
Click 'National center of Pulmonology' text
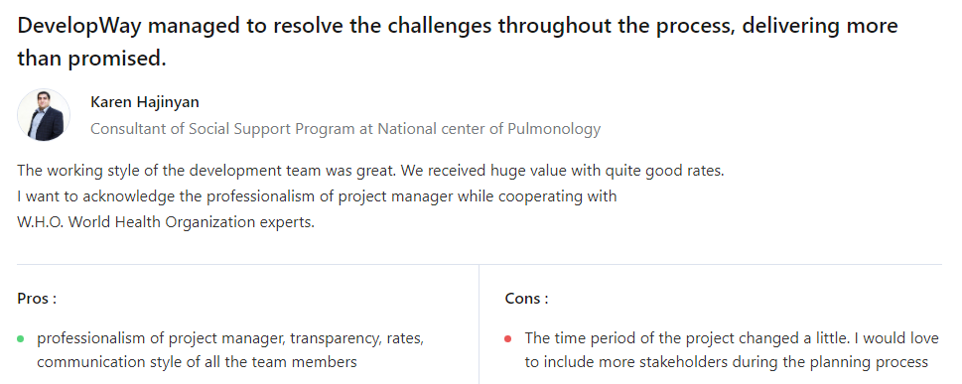point(489,129)
